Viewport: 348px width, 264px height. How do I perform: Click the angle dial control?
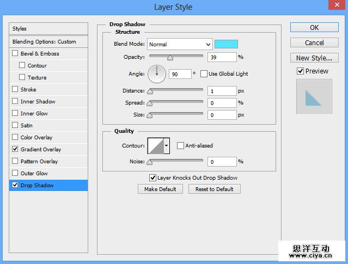click(156, 73)
